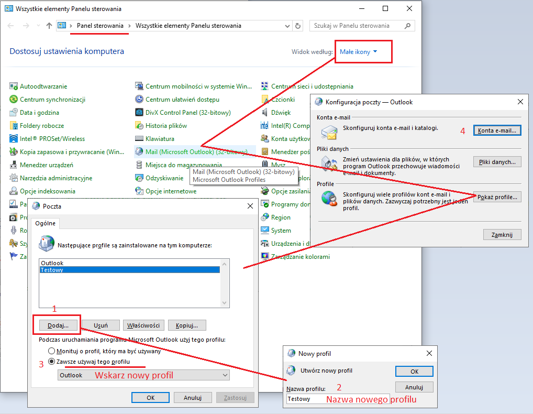The image size is (533, 414).
Task: Open Menedżer urządzeń icon
Action: [x=14, y=165]
